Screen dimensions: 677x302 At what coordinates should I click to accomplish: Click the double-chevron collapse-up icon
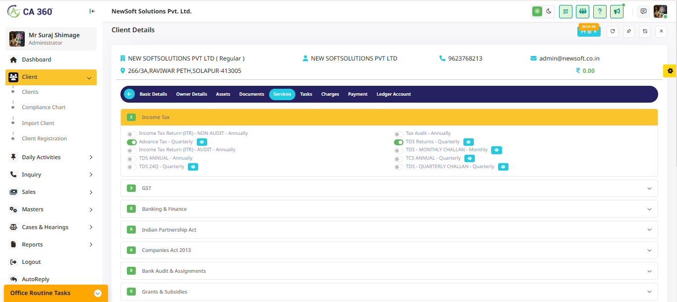[x=661, y=31]
